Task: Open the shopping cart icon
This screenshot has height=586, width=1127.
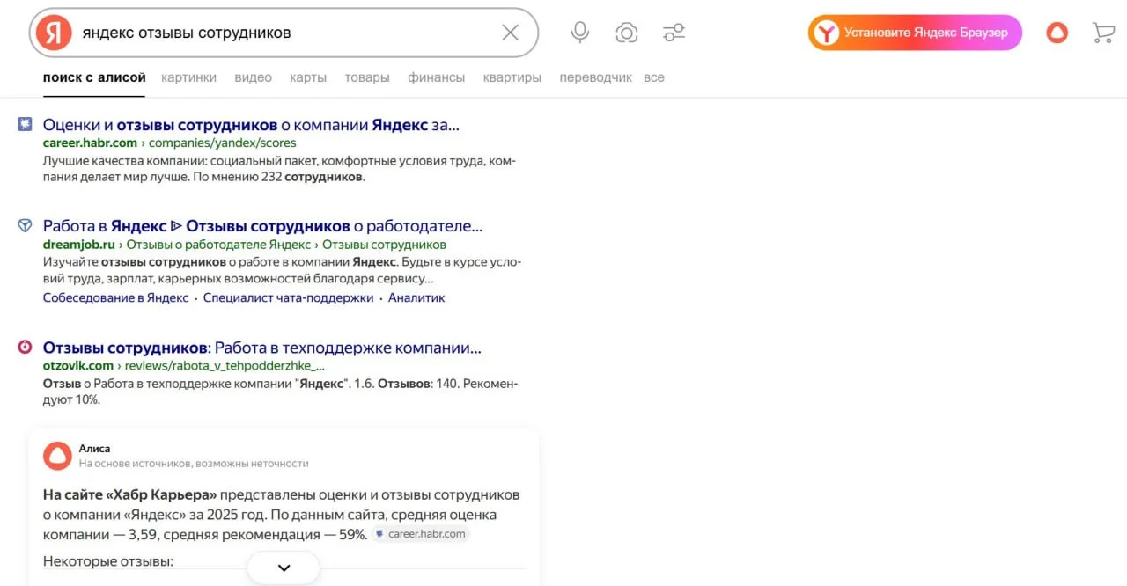Action: (1102, 32)
